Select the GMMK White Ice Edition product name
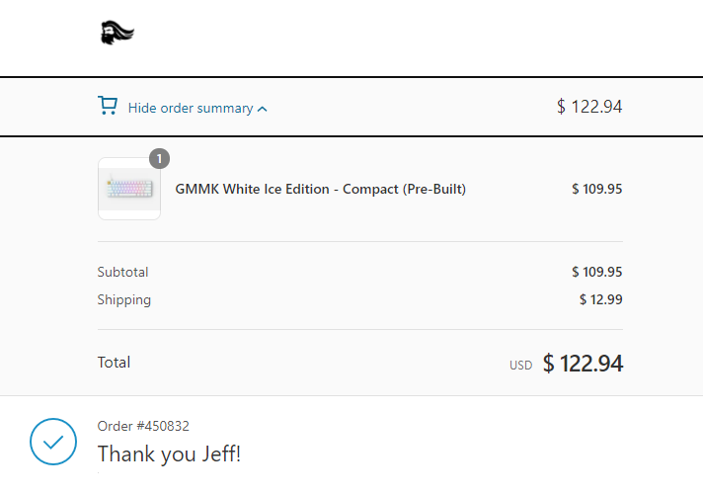The width and height of the screenshot is (703, 494). pos(320,189)
